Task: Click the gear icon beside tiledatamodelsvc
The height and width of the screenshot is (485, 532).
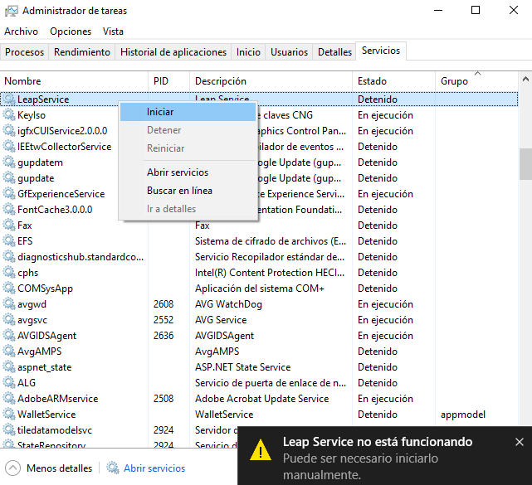Action: point(9,430)
